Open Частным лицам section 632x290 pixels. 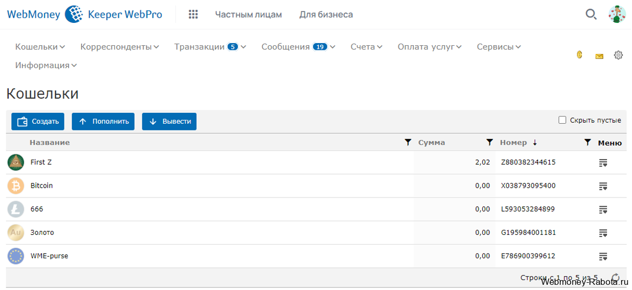248,15
